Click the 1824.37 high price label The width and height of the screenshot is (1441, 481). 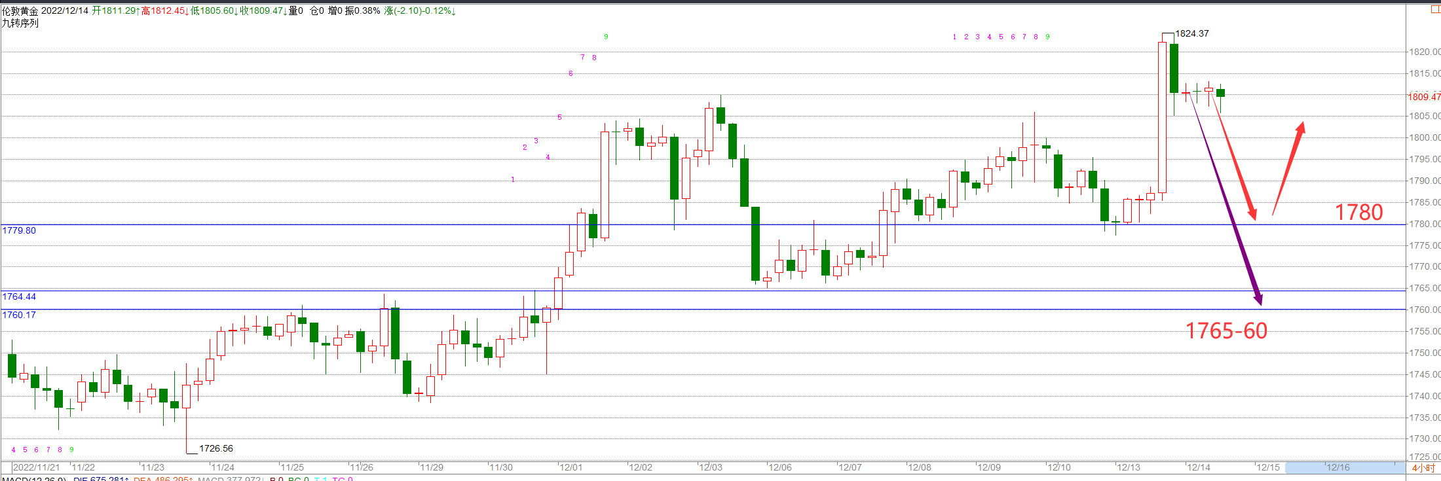click(x=1192, y=33)
